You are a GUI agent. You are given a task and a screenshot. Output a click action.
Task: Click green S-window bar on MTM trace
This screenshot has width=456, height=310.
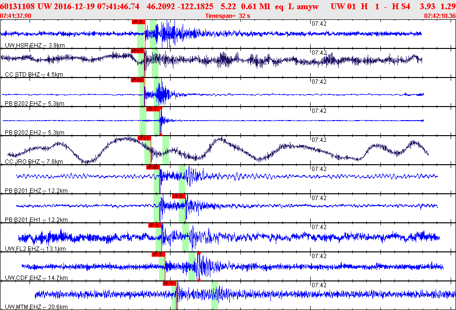(x=215, y=295)
